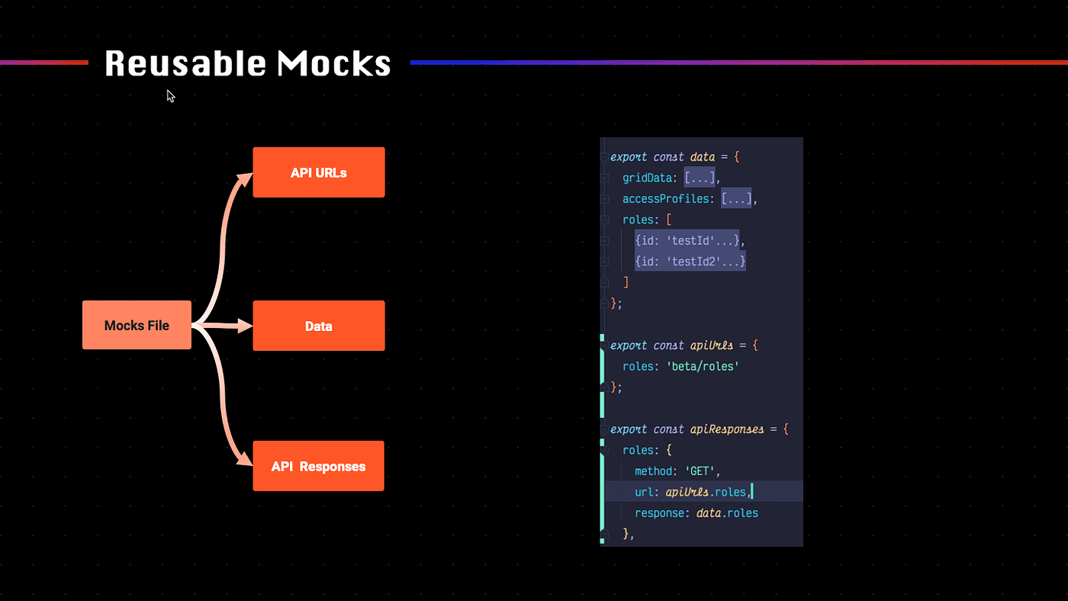Screen dimensions: 1068x601
Task: Select the Data box in diagram
Action: 318,326
